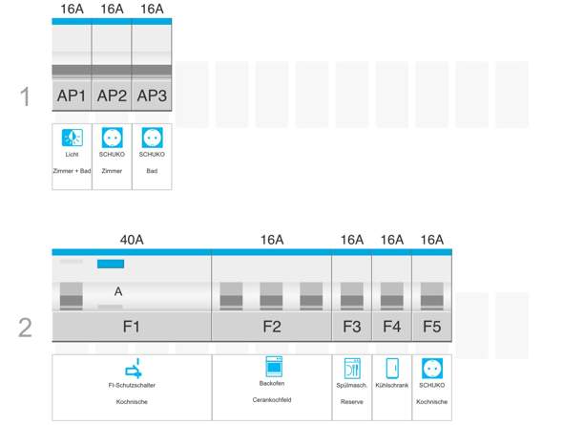Toggle the F3 breaker switch lever

pos(352,296)
